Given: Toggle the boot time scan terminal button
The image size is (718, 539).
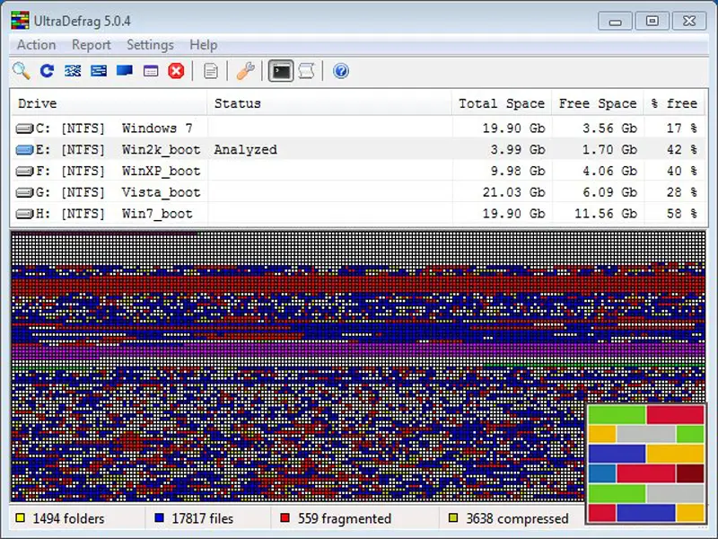Looking at the screenshot, I should 281,71.
